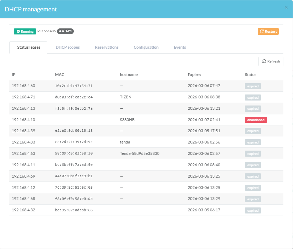Click the Restart button
This screenshot has height=249, width=293.
pos(268,31)
